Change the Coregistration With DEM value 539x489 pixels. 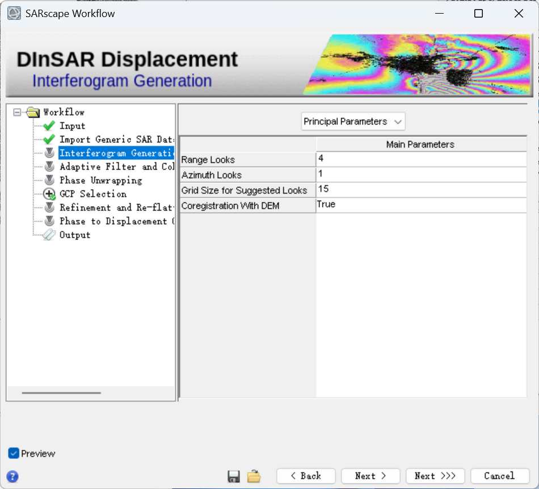point(422,205)
